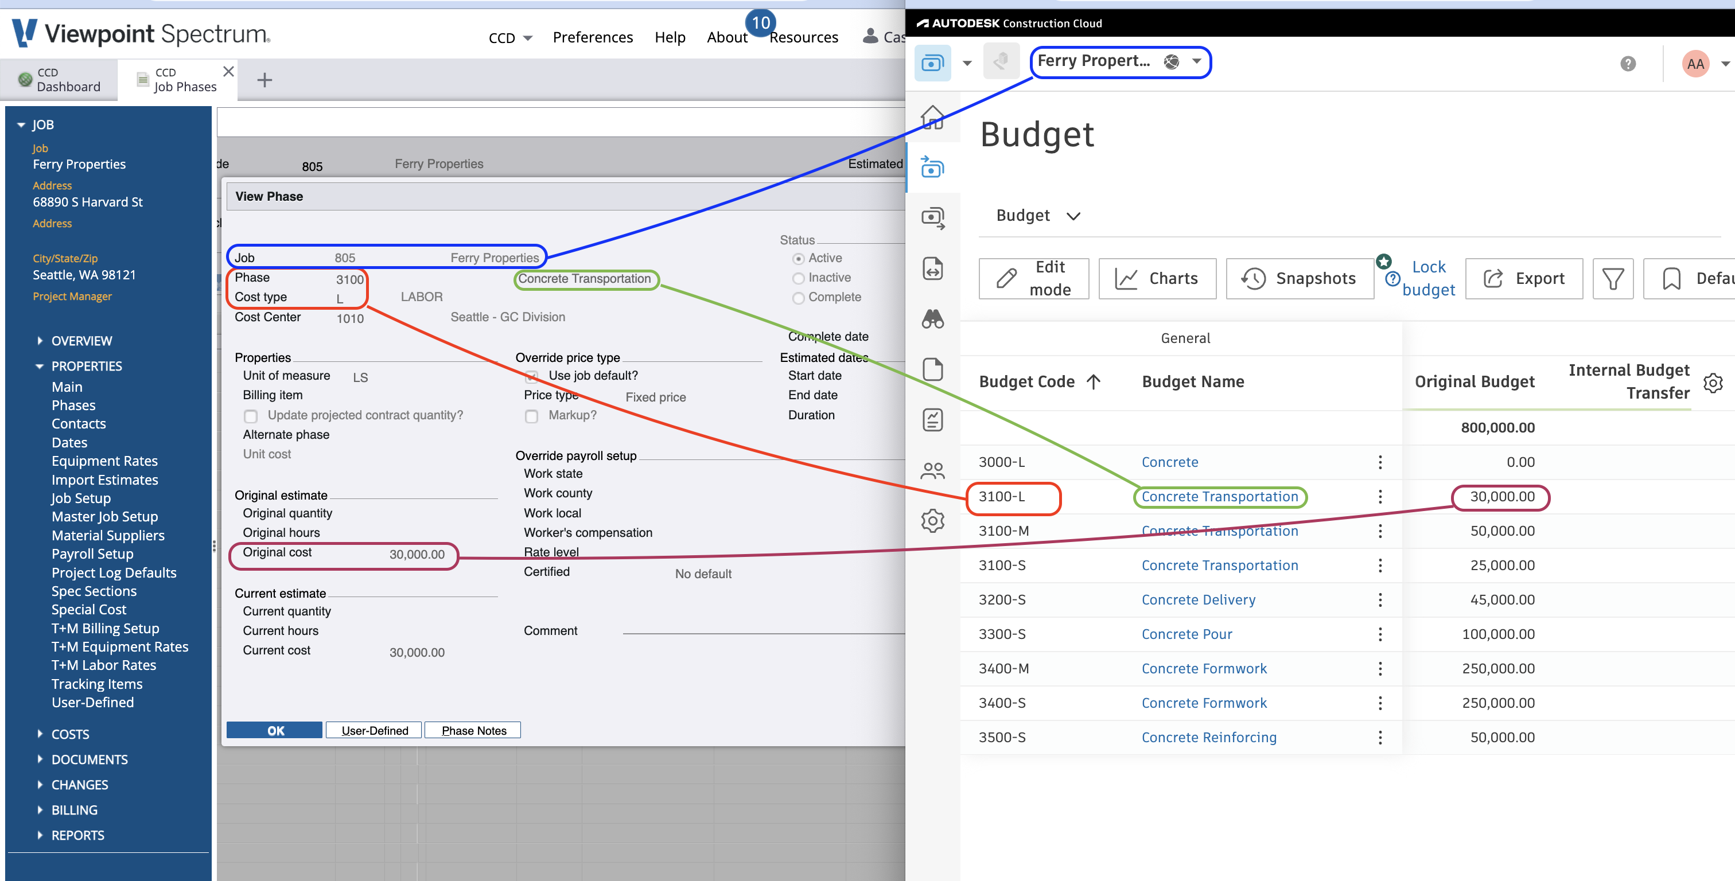Open row menu for 3300-S Concrete Pour

pyautogui.click(x=1380, y=634)
